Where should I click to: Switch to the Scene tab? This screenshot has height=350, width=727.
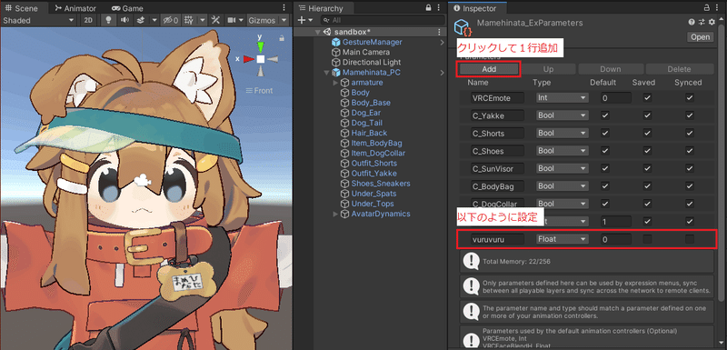21,8
